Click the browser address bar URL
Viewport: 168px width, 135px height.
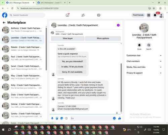39,8
